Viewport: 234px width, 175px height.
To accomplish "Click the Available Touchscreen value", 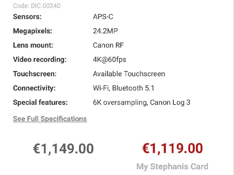I will click(x=129, y=74).
